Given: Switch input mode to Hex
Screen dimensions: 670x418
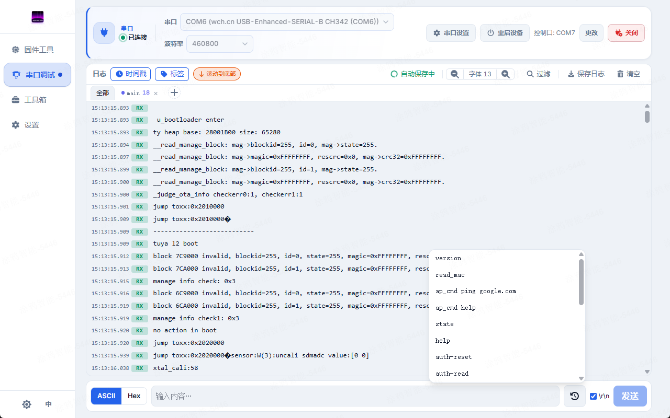Looking at the screenshot, I should [134, 396].
